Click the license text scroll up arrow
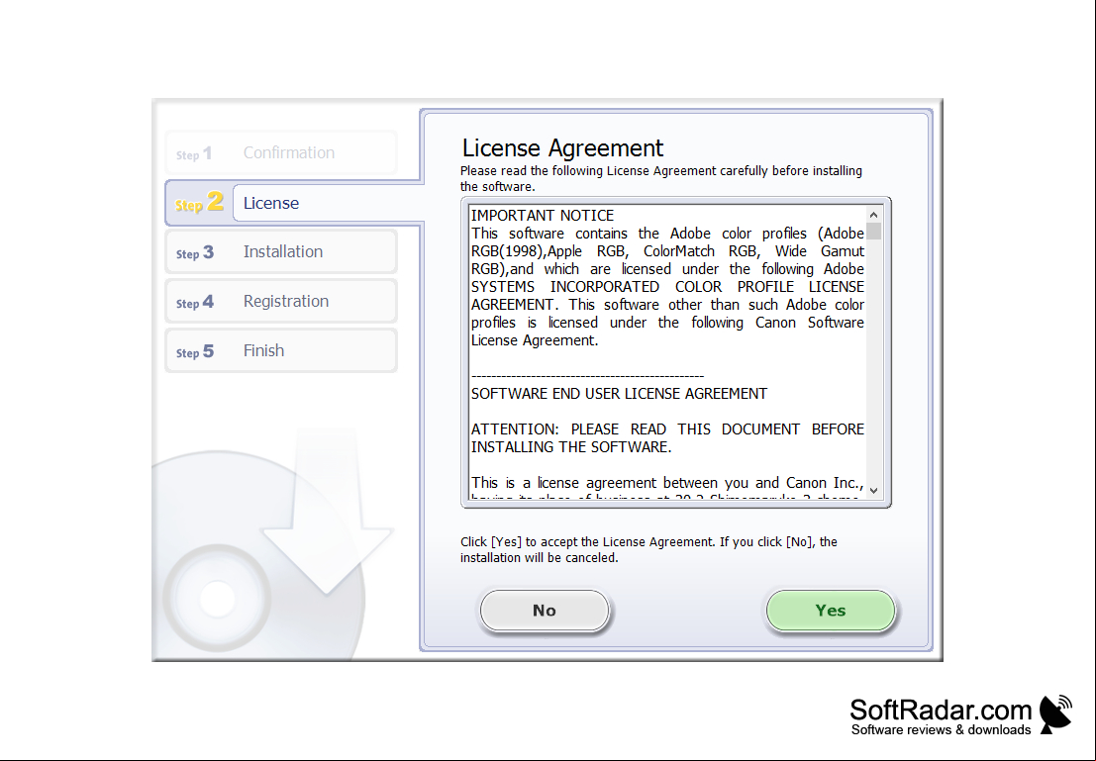This screenshot has width=1096, height=761. [x=873, y=215]
